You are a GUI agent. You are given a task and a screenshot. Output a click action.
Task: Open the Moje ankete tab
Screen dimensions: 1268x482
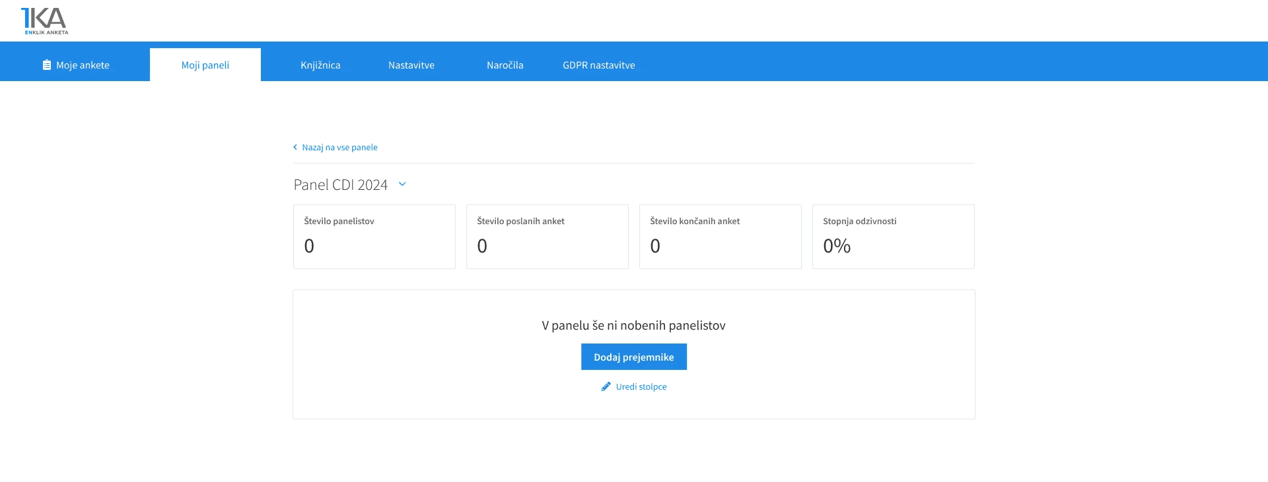pos(75,65)
